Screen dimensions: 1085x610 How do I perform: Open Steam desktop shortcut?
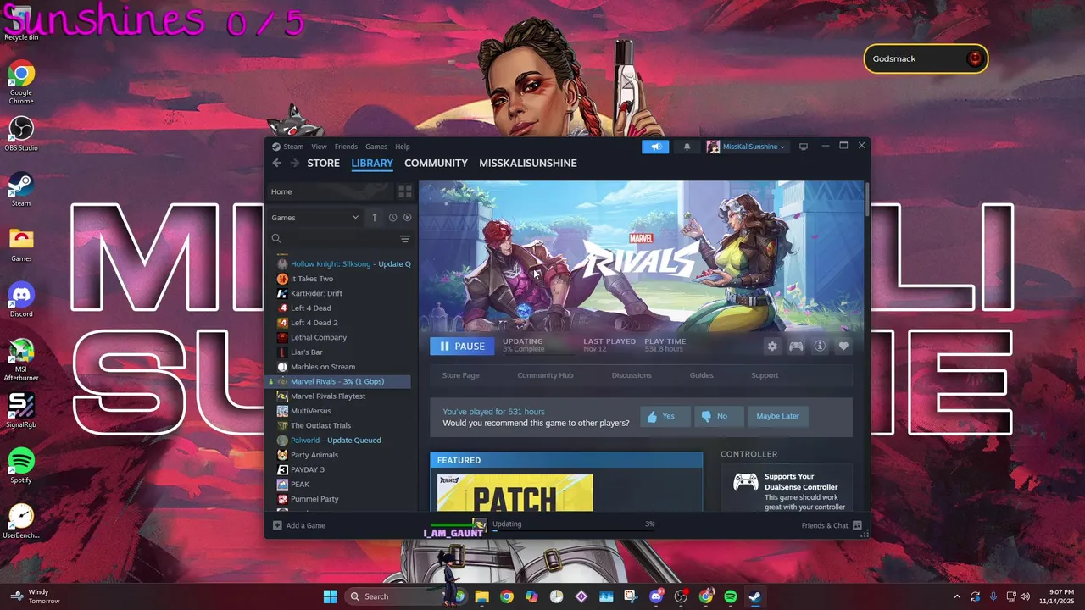[21, 189]
